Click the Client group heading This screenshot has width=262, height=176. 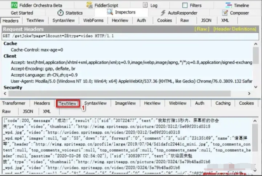(10, 56)
